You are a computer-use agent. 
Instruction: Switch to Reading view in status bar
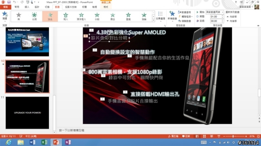tap(212, 136)
